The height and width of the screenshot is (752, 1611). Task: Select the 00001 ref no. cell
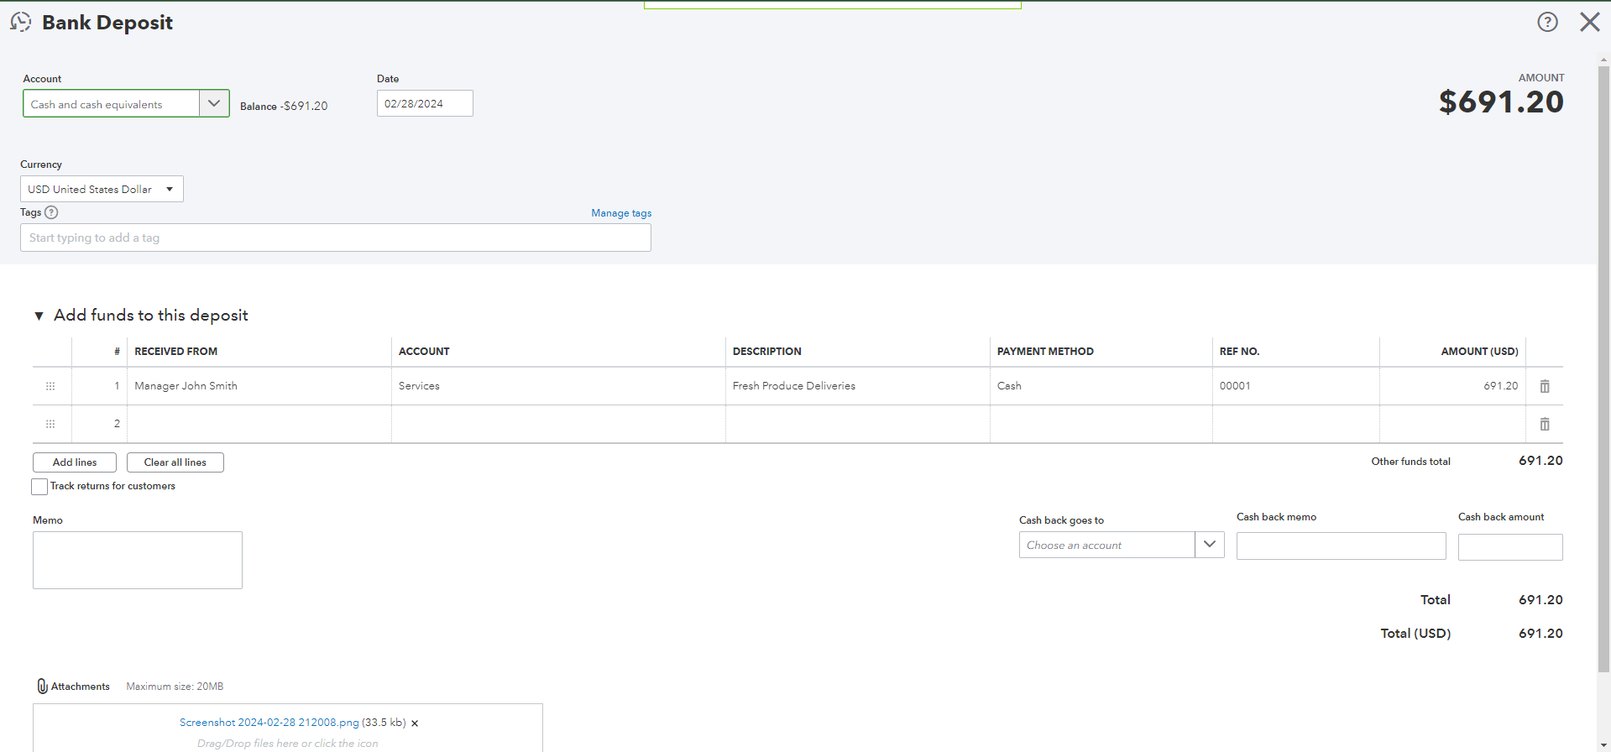1296,386
